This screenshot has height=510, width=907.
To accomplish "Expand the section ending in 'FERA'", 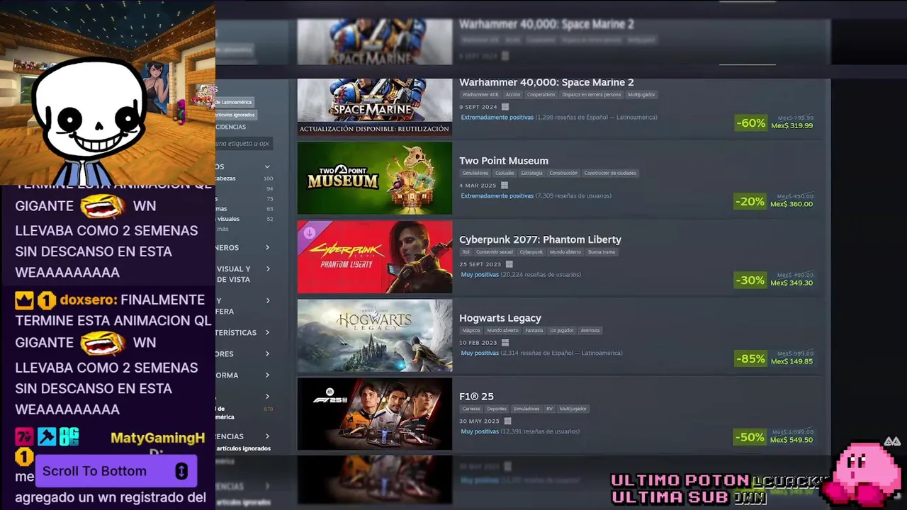I will click(267, 300).
